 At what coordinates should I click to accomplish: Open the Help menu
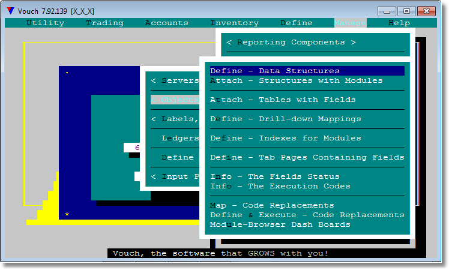tap(399, 23)
